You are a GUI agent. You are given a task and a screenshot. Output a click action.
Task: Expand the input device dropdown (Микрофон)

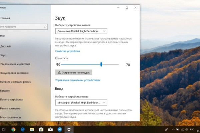tap(81, 103)
